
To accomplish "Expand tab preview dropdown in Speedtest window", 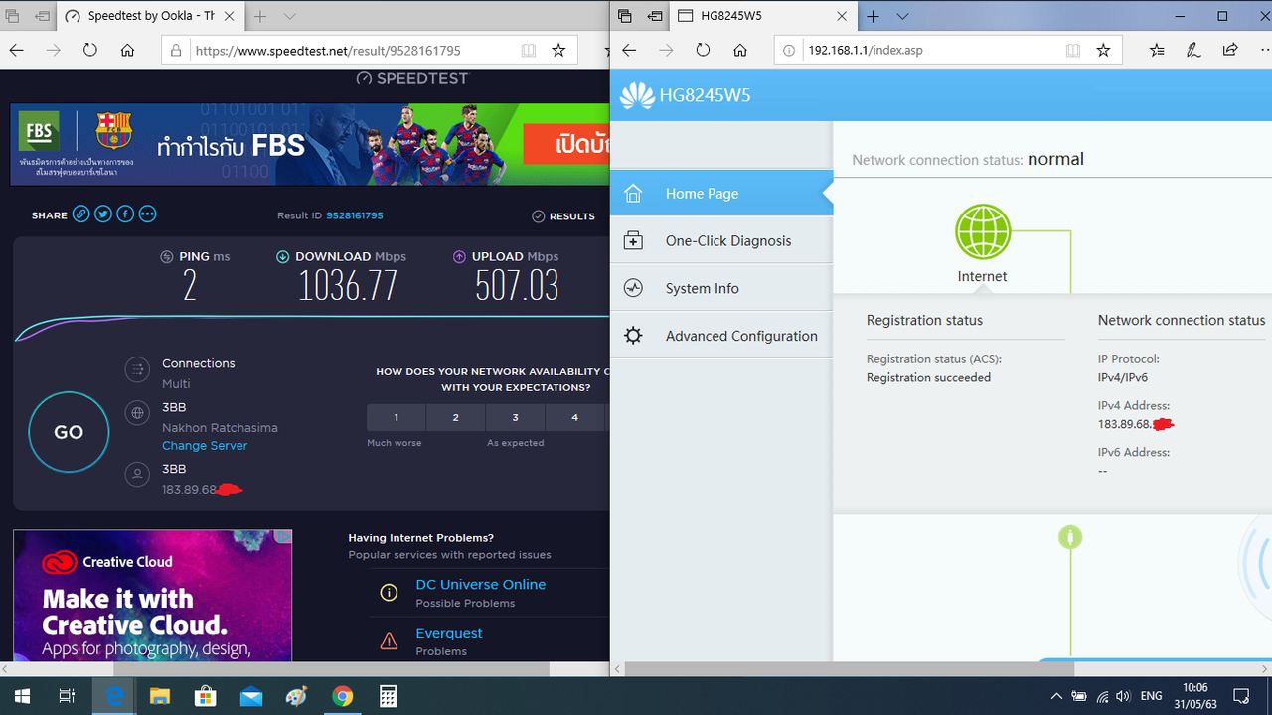I will coord(290,16).
